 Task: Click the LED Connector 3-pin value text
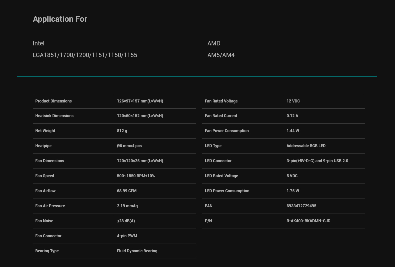coord(317,161)
